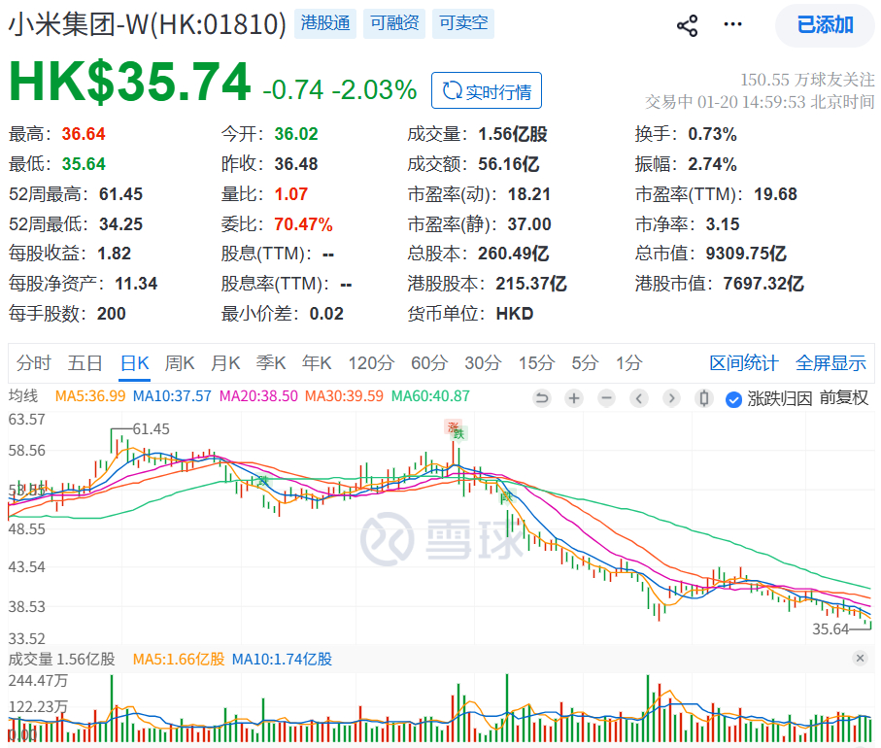This screenshot has height=748, width=881.
Task: Click the share icon near top right
Action: click(x=687, y=25)
